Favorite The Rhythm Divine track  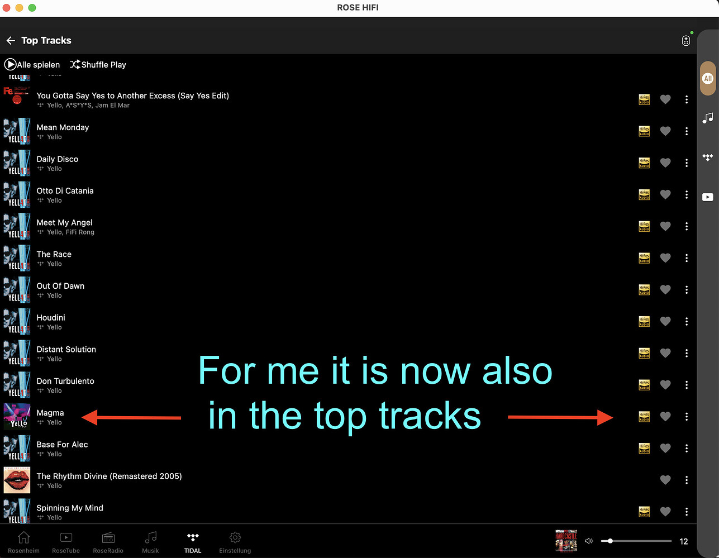[665, 480]
